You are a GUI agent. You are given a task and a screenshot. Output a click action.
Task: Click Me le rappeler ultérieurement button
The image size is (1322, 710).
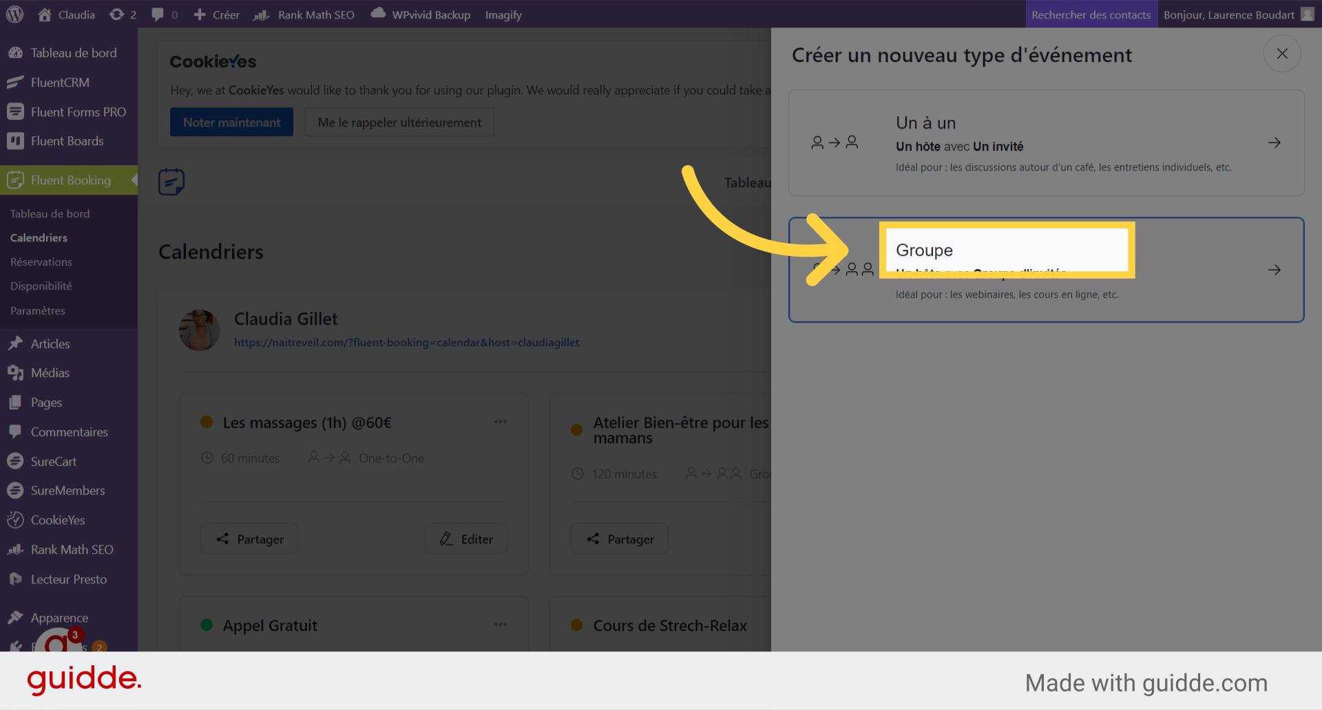tap(399, 122)
